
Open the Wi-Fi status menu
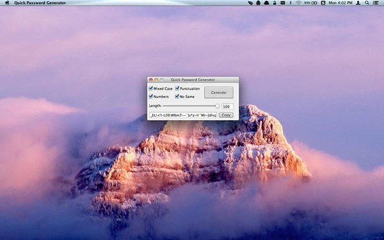tap(298, 3)
